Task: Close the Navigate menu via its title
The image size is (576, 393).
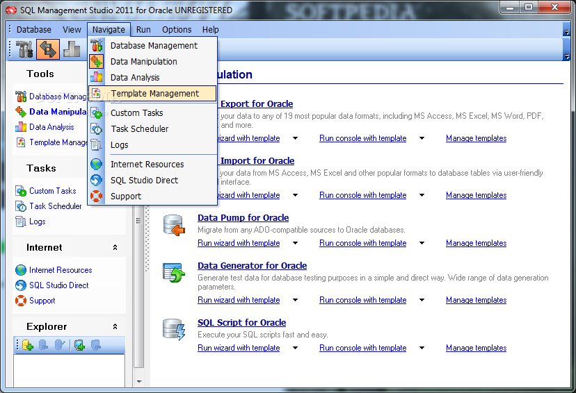Action: (109, 30)
